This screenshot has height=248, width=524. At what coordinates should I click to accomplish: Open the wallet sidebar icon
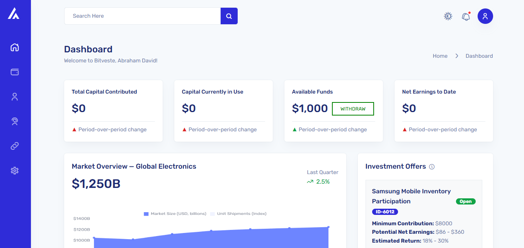[15, 72]
